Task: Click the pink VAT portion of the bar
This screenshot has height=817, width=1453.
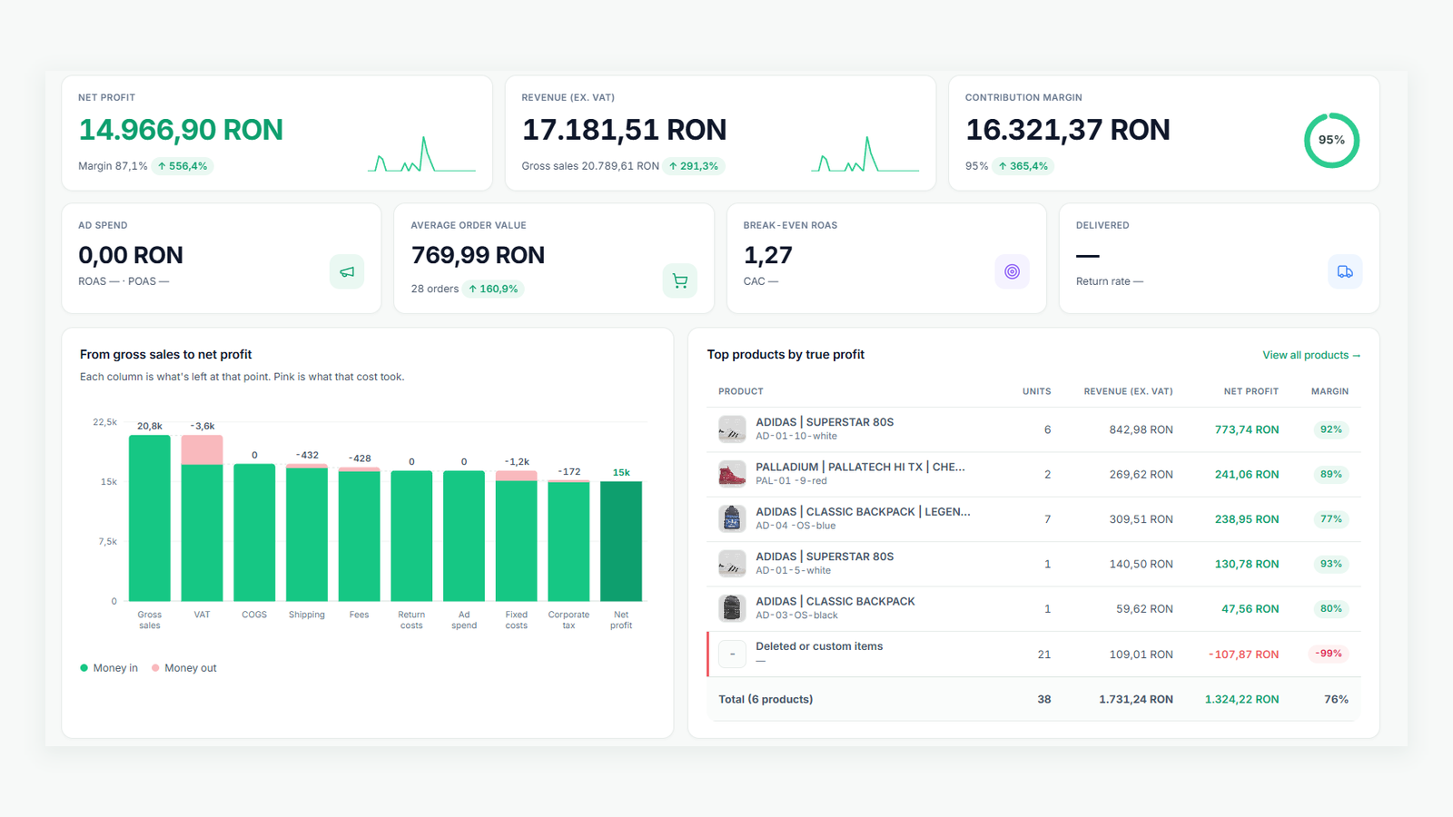Action: tap(202, 449)
